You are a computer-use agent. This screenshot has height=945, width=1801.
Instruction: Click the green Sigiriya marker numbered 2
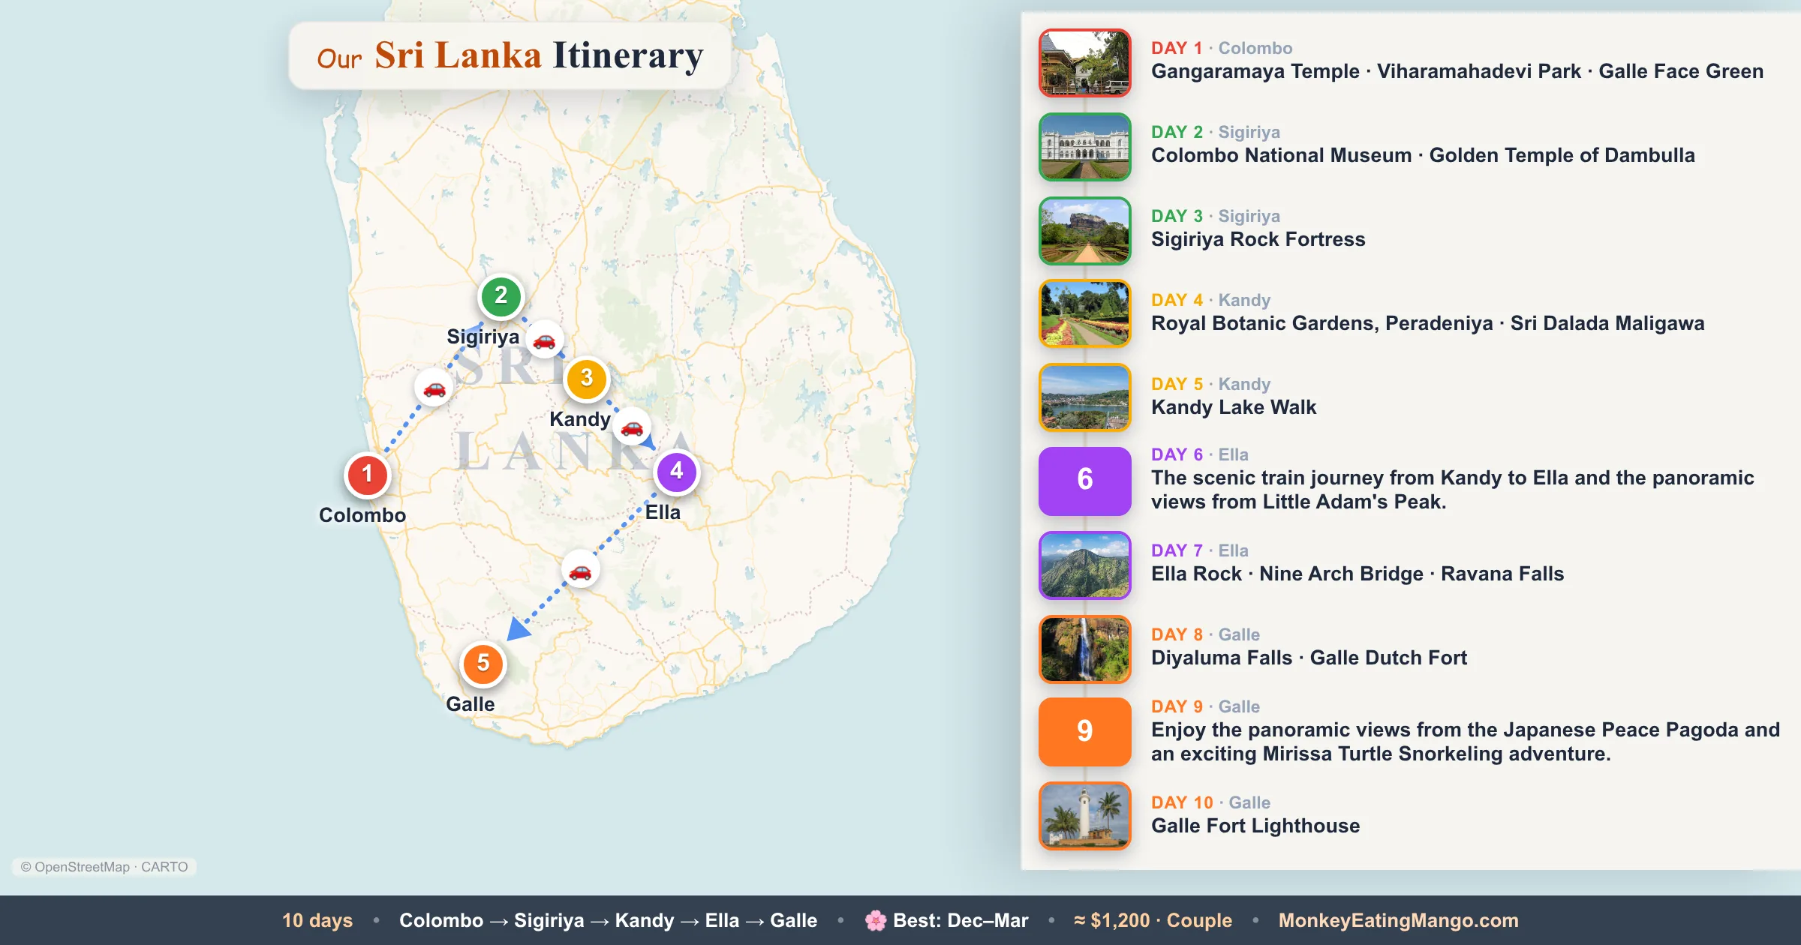[501, 296]
